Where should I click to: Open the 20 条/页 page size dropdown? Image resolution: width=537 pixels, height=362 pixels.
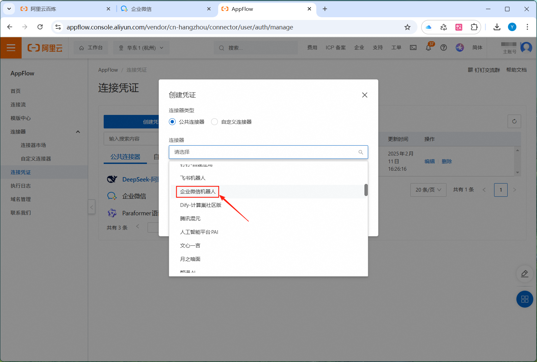tap(428, 190)
